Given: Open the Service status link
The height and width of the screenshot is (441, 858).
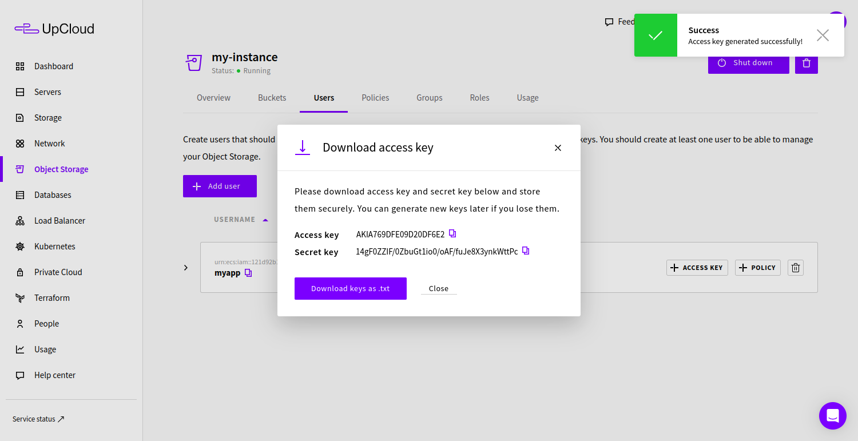Looking at the screenshot, I should 38,419.
